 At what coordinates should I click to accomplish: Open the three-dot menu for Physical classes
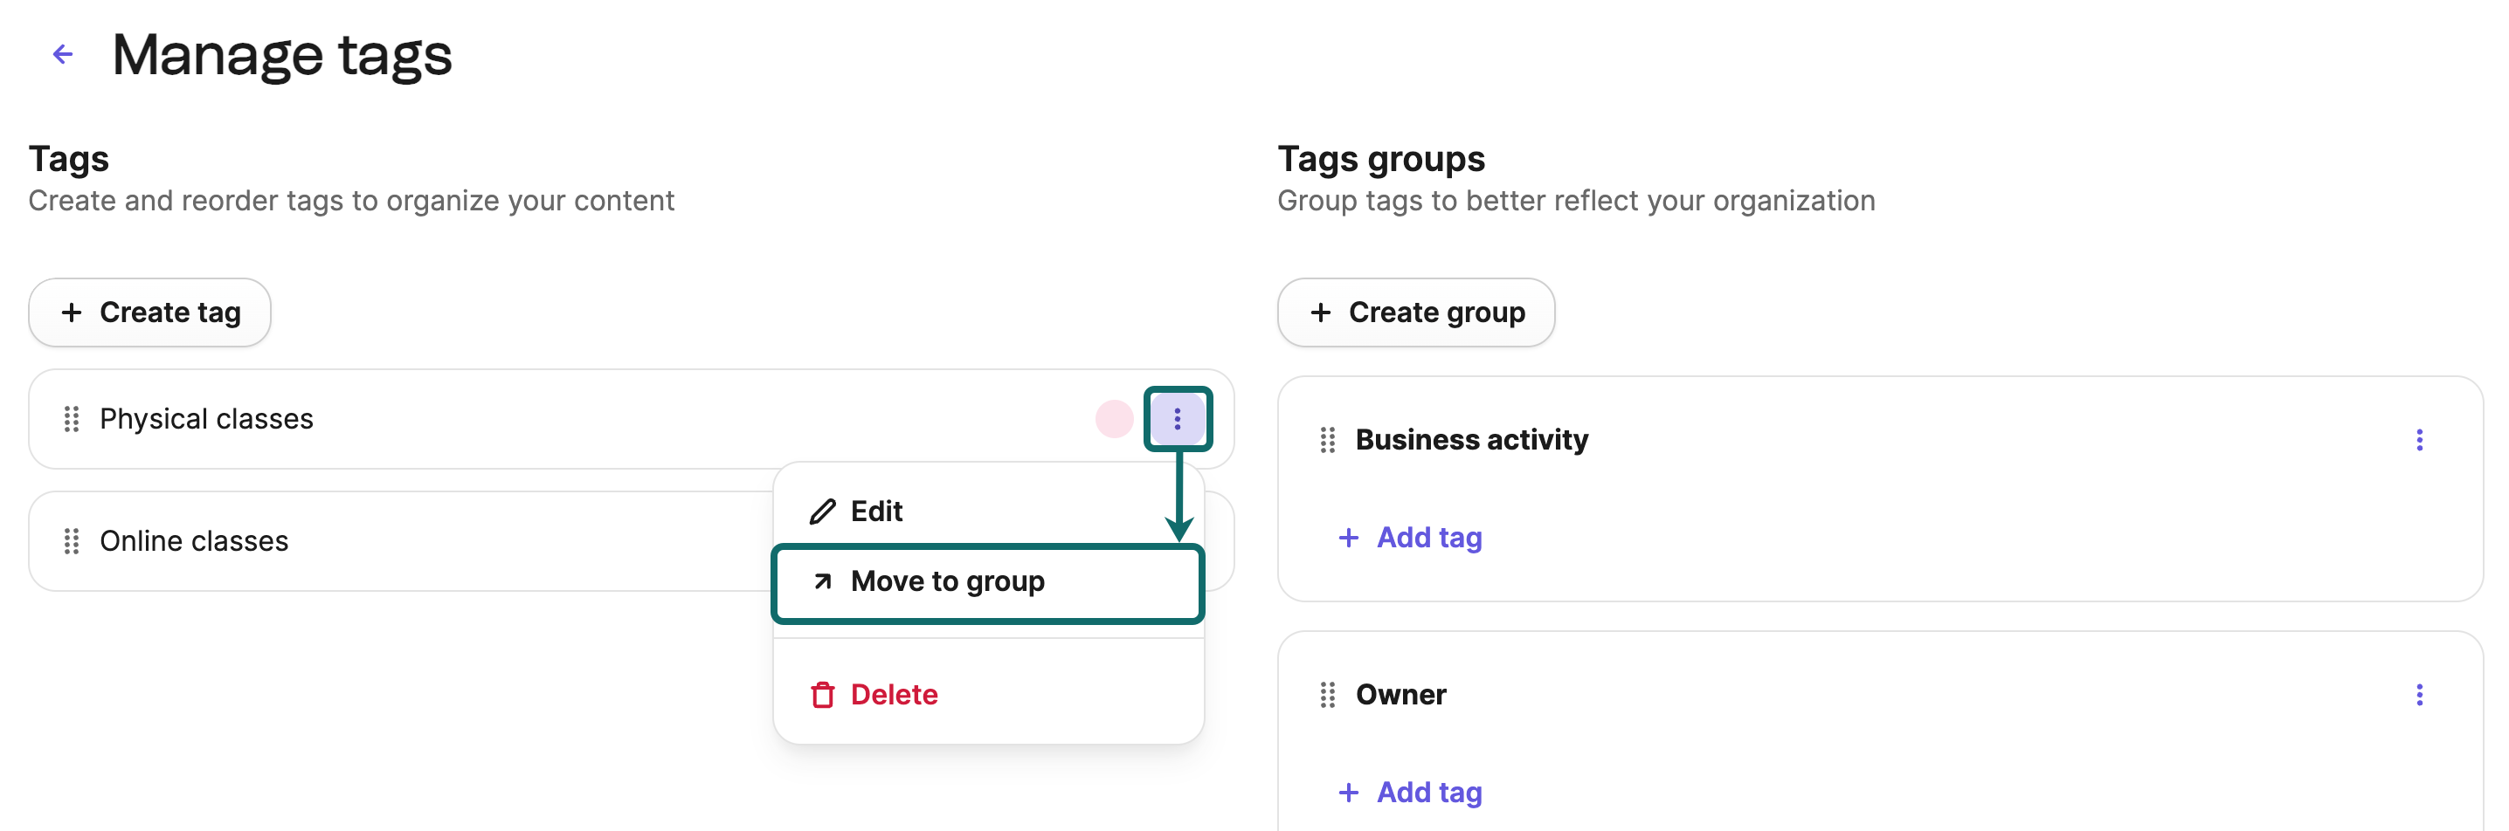(x=1178, y=418)
